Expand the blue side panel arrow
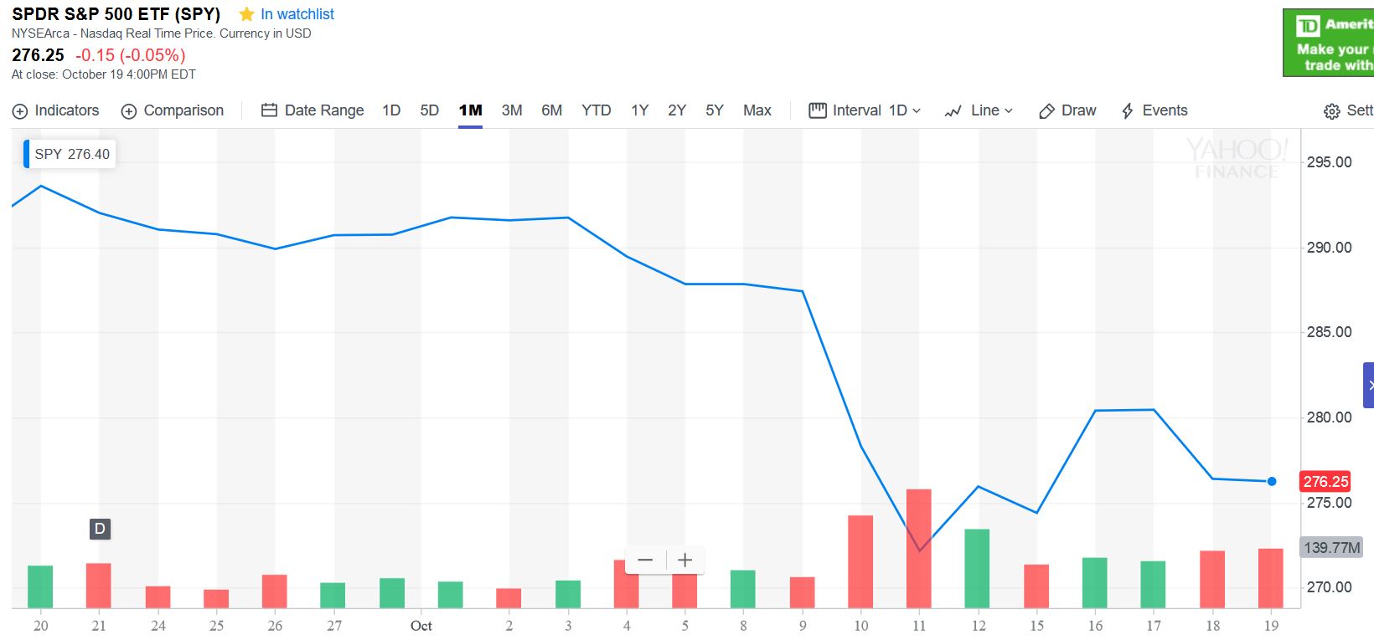 [x=1369, y=385]
